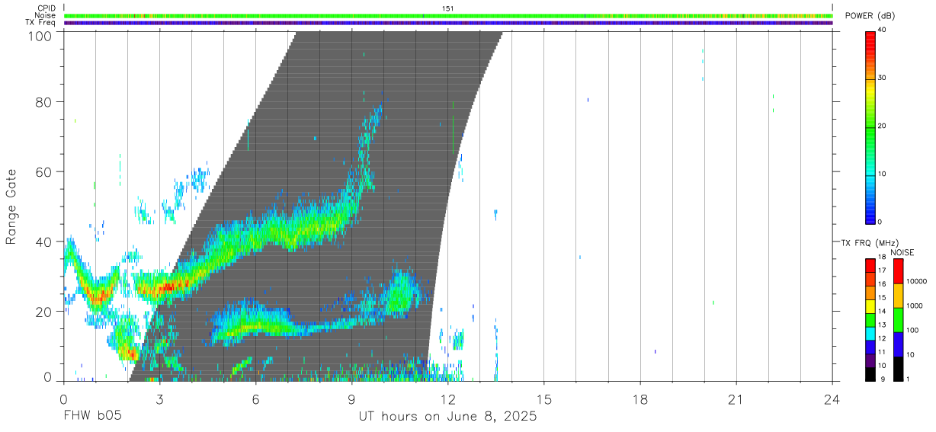The width and height of the screenshot is (936, 432).
Task: Click the yellow noise legend swatch
Action: pos(898,296)
